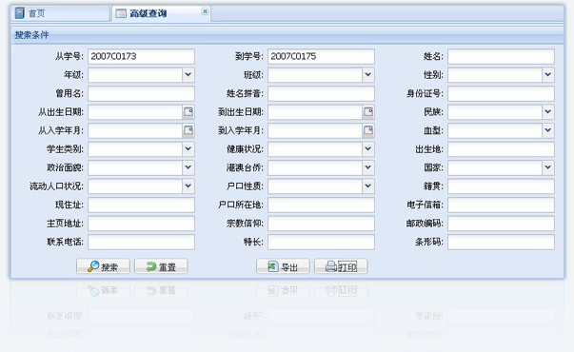
Task: Click the 搜索 button
Action: (x=103, y=266)
